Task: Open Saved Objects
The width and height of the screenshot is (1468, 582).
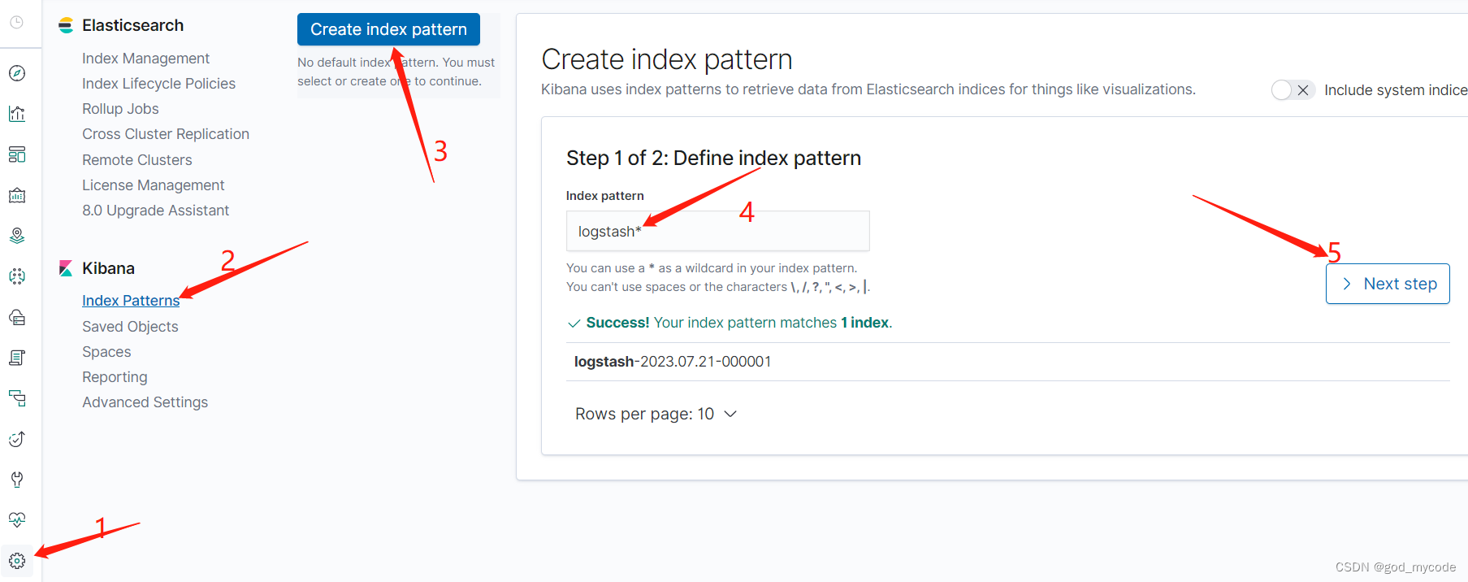Action: 130,327
